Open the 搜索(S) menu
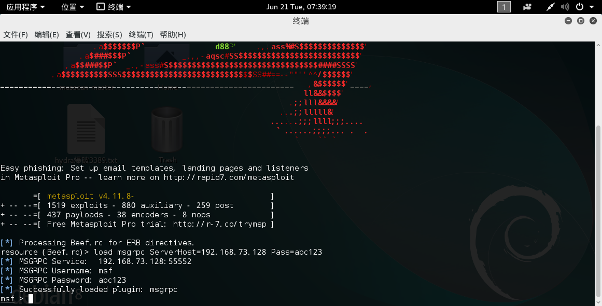The width and height of the screenshot is (602, 306). 109,35
